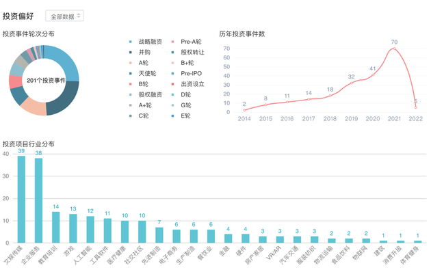Click the 2019 data point labeled 32
Viewport: 431px width, 272px height.
coord(351,83)
